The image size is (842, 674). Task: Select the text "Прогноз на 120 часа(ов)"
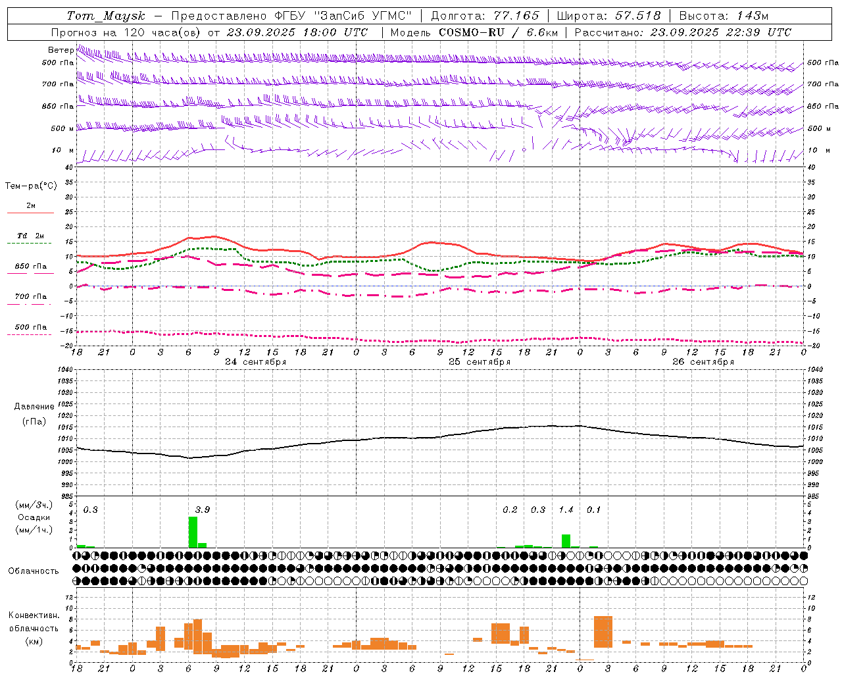click(126, 32)
